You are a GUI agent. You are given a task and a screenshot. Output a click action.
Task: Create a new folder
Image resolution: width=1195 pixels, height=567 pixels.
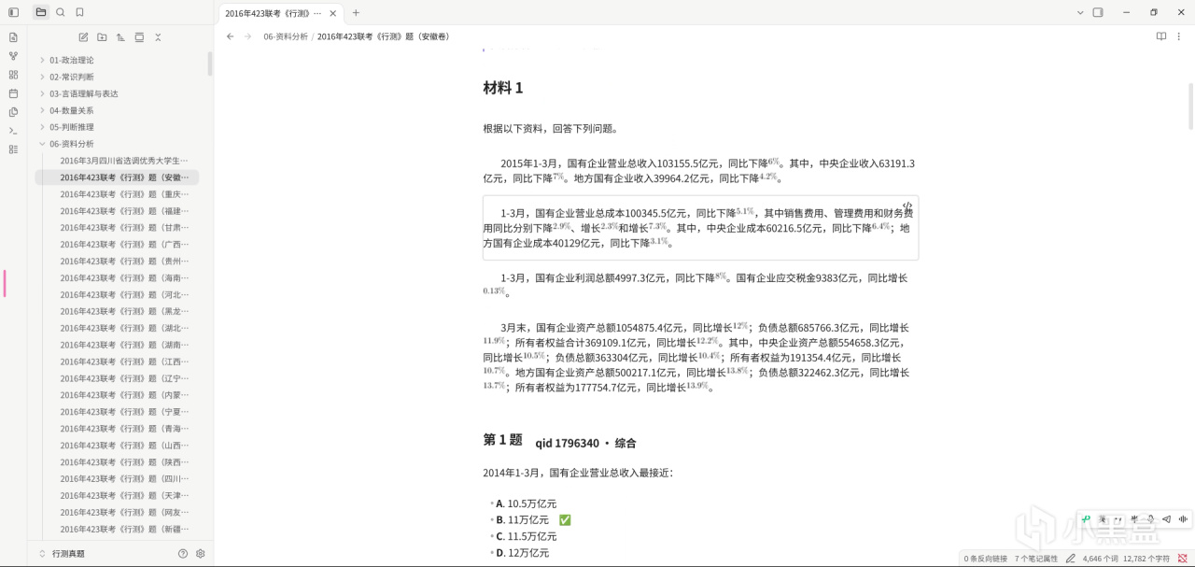(x=102, y=37)
